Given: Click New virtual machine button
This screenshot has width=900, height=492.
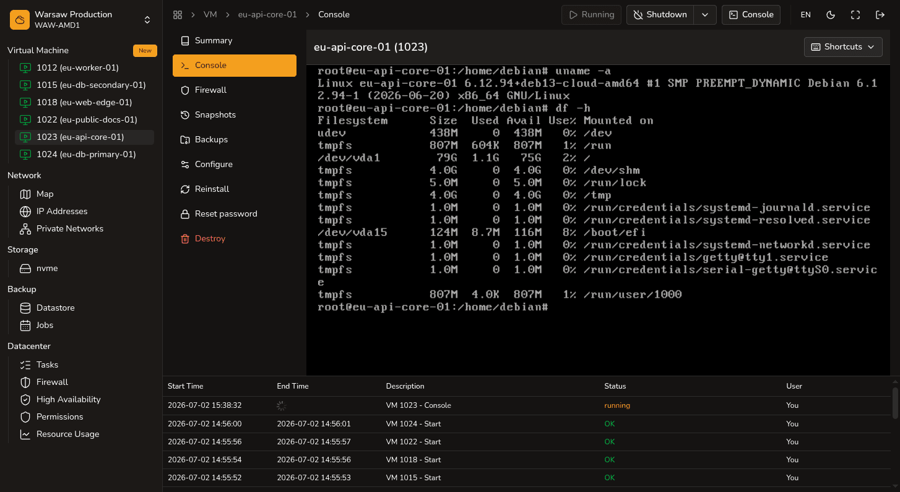Looking at the screenshot, I should click(145, 51).
